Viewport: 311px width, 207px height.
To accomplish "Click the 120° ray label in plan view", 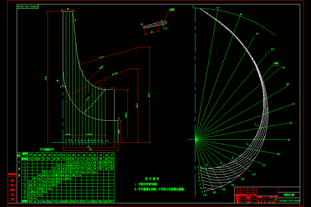I will tap(254, 174).
